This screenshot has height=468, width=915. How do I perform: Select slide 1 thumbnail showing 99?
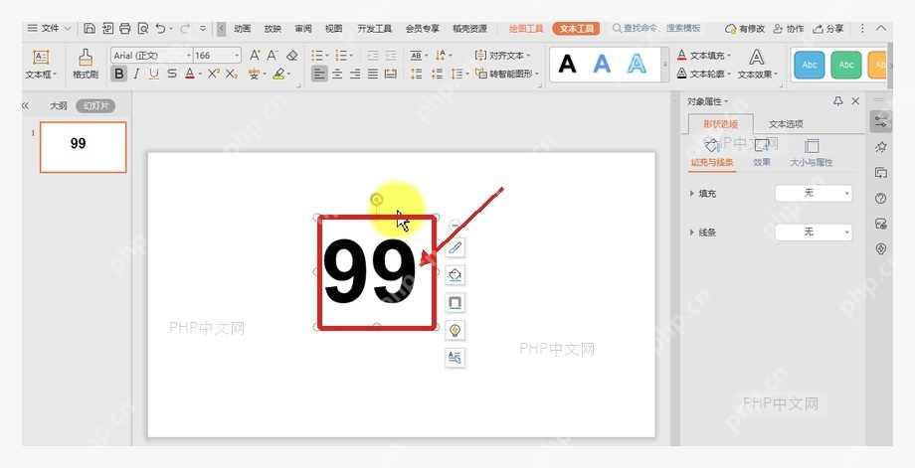(x=83, y=147)
